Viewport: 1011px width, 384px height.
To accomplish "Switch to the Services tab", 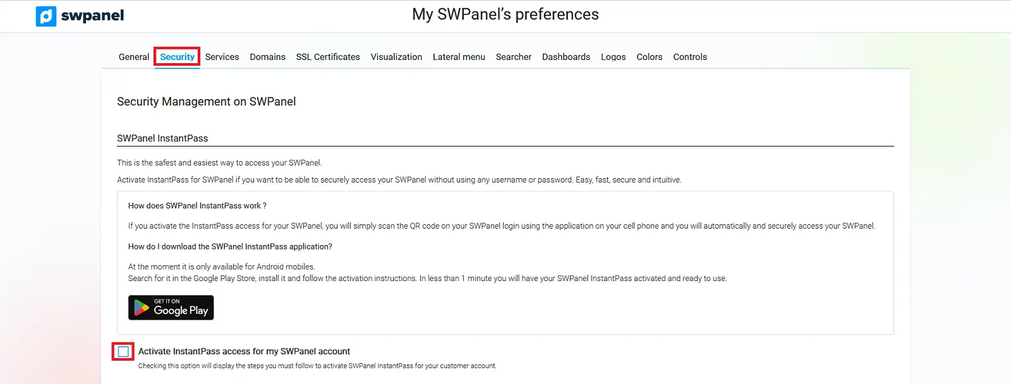I will tap(222, 57).
